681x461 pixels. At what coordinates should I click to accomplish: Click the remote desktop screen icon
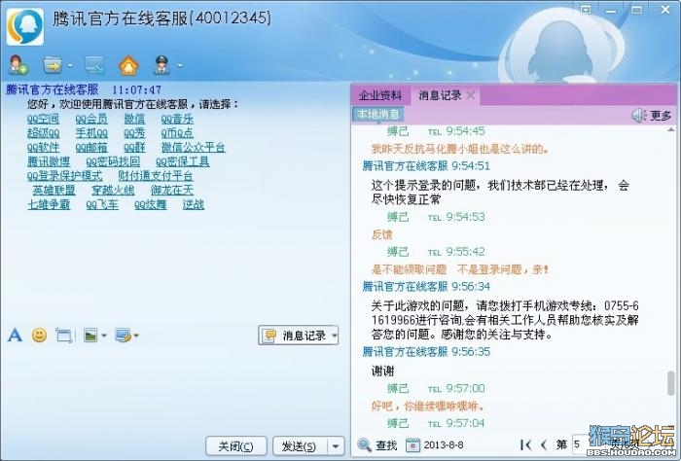coord(94,65)
